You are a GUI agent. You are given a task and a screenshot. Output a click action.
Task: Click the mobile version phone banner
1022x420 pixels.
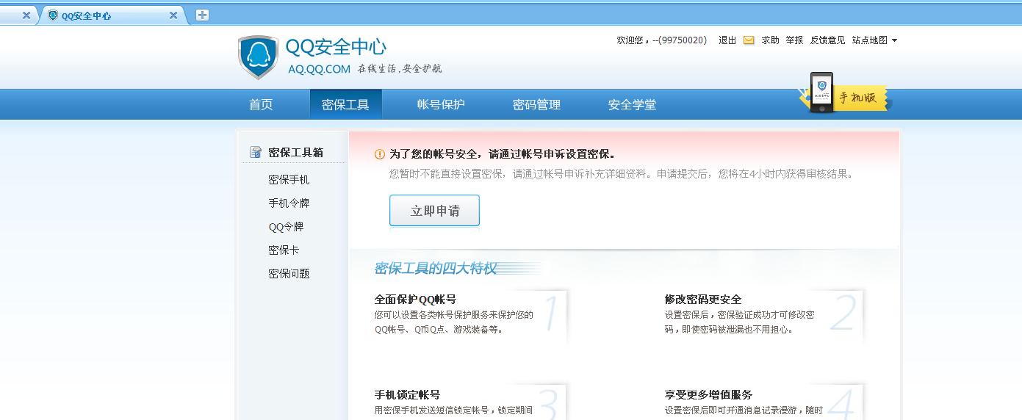click(x=843, y=94)
